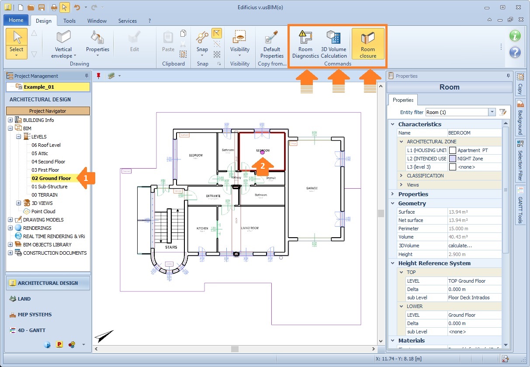
Task: Toggle the L3 level 3 checkbox
Action: pos(453,167)
